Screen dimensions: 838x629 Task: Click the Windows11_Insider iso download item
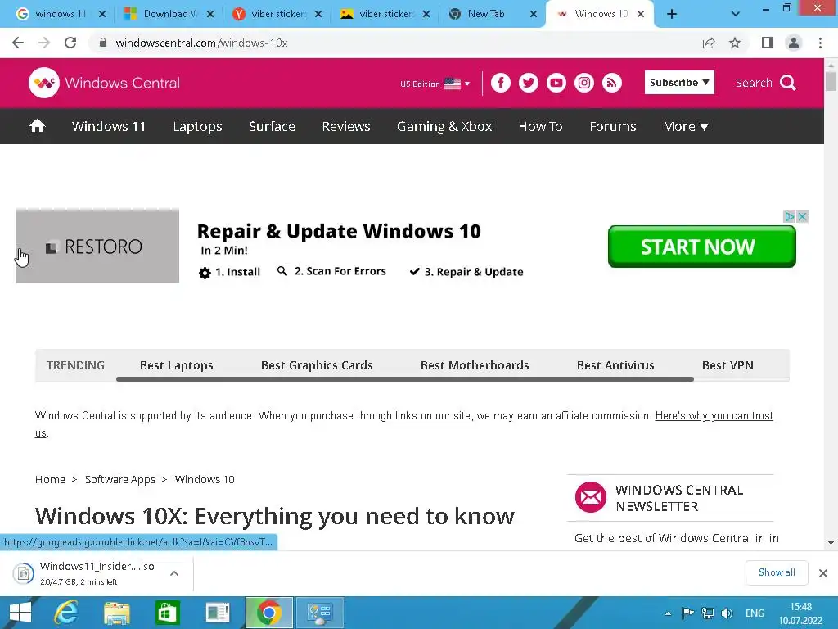pos(97,573)
